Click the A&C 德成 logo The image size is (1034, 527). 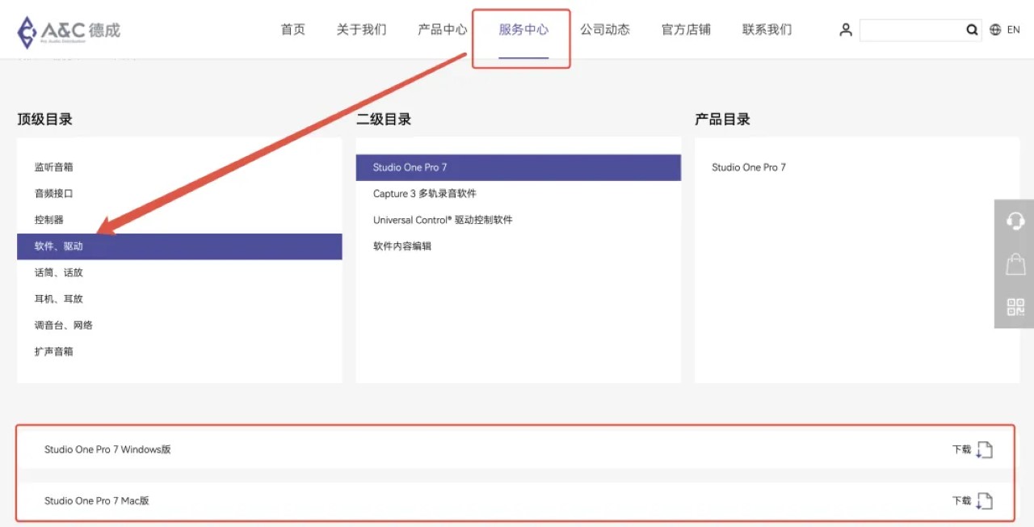pyautogui.click(x=69, y=31)
